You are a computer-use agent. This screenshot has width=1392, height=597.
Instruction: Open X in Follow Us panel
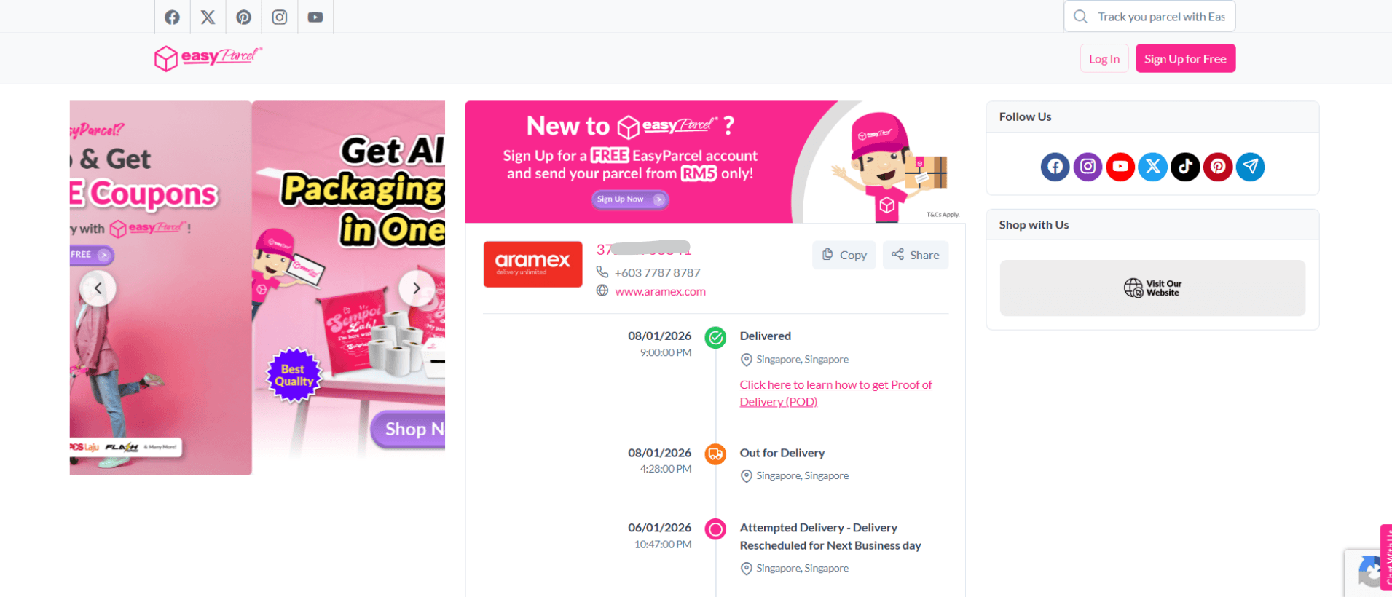[1152, 167]
